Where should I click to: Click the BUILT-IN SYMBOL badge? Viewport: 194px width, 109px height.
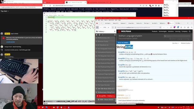(123, 43)
